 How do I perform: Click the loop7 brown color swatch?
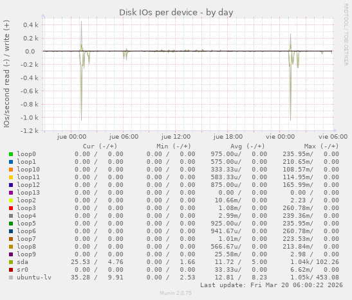pos(11,239)
